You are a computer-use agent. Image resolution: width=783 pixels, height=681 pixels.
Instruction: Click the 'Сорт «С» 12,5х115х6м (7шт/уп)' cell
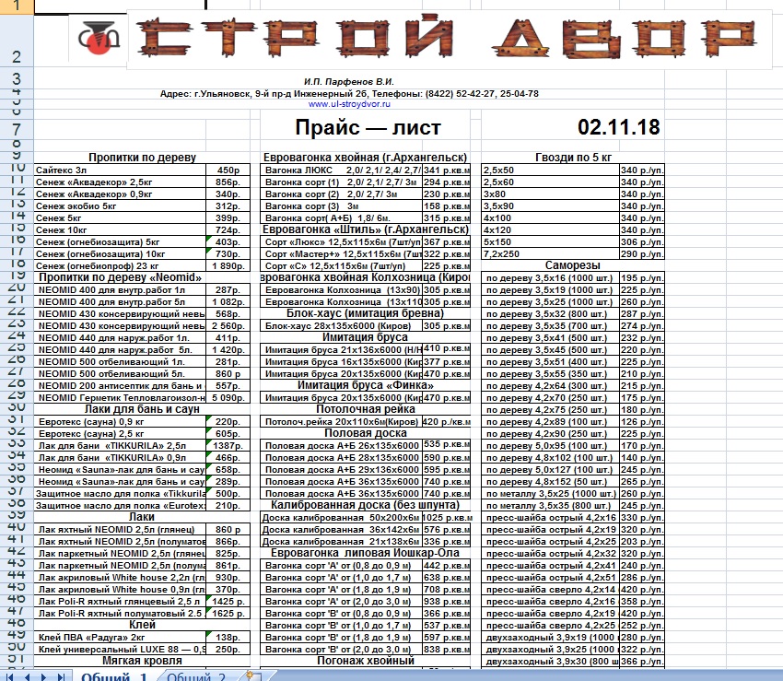[x=342, y=265]
